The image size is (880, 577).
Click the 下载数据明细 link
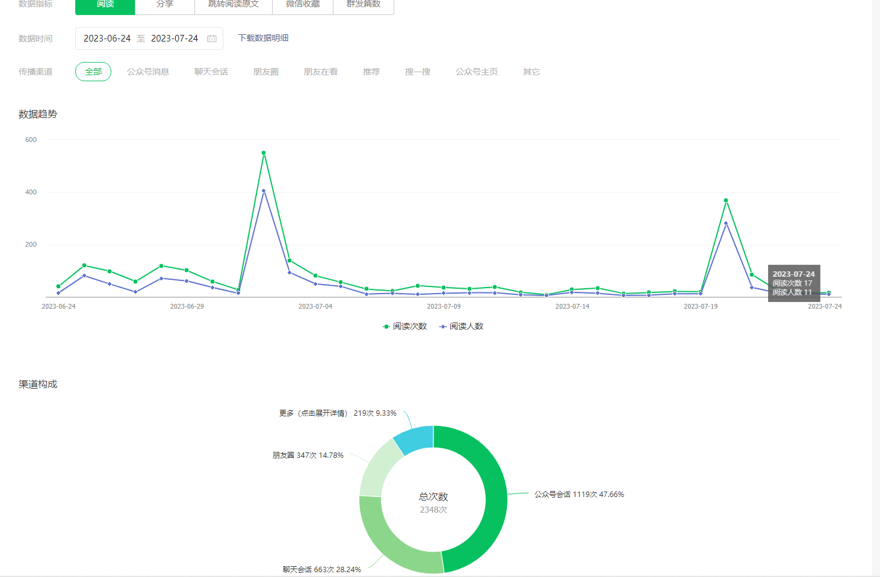(x=263, y=38)
